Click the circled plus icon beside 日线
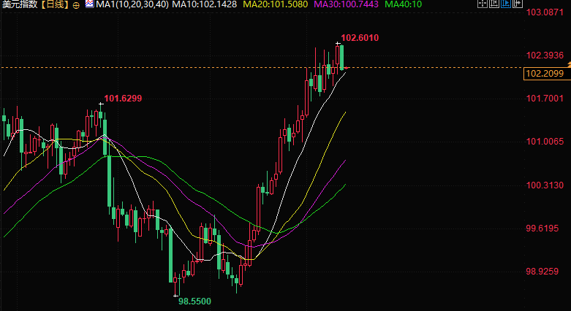This screenshot has height=311, width=571. [x=76, y=5]
